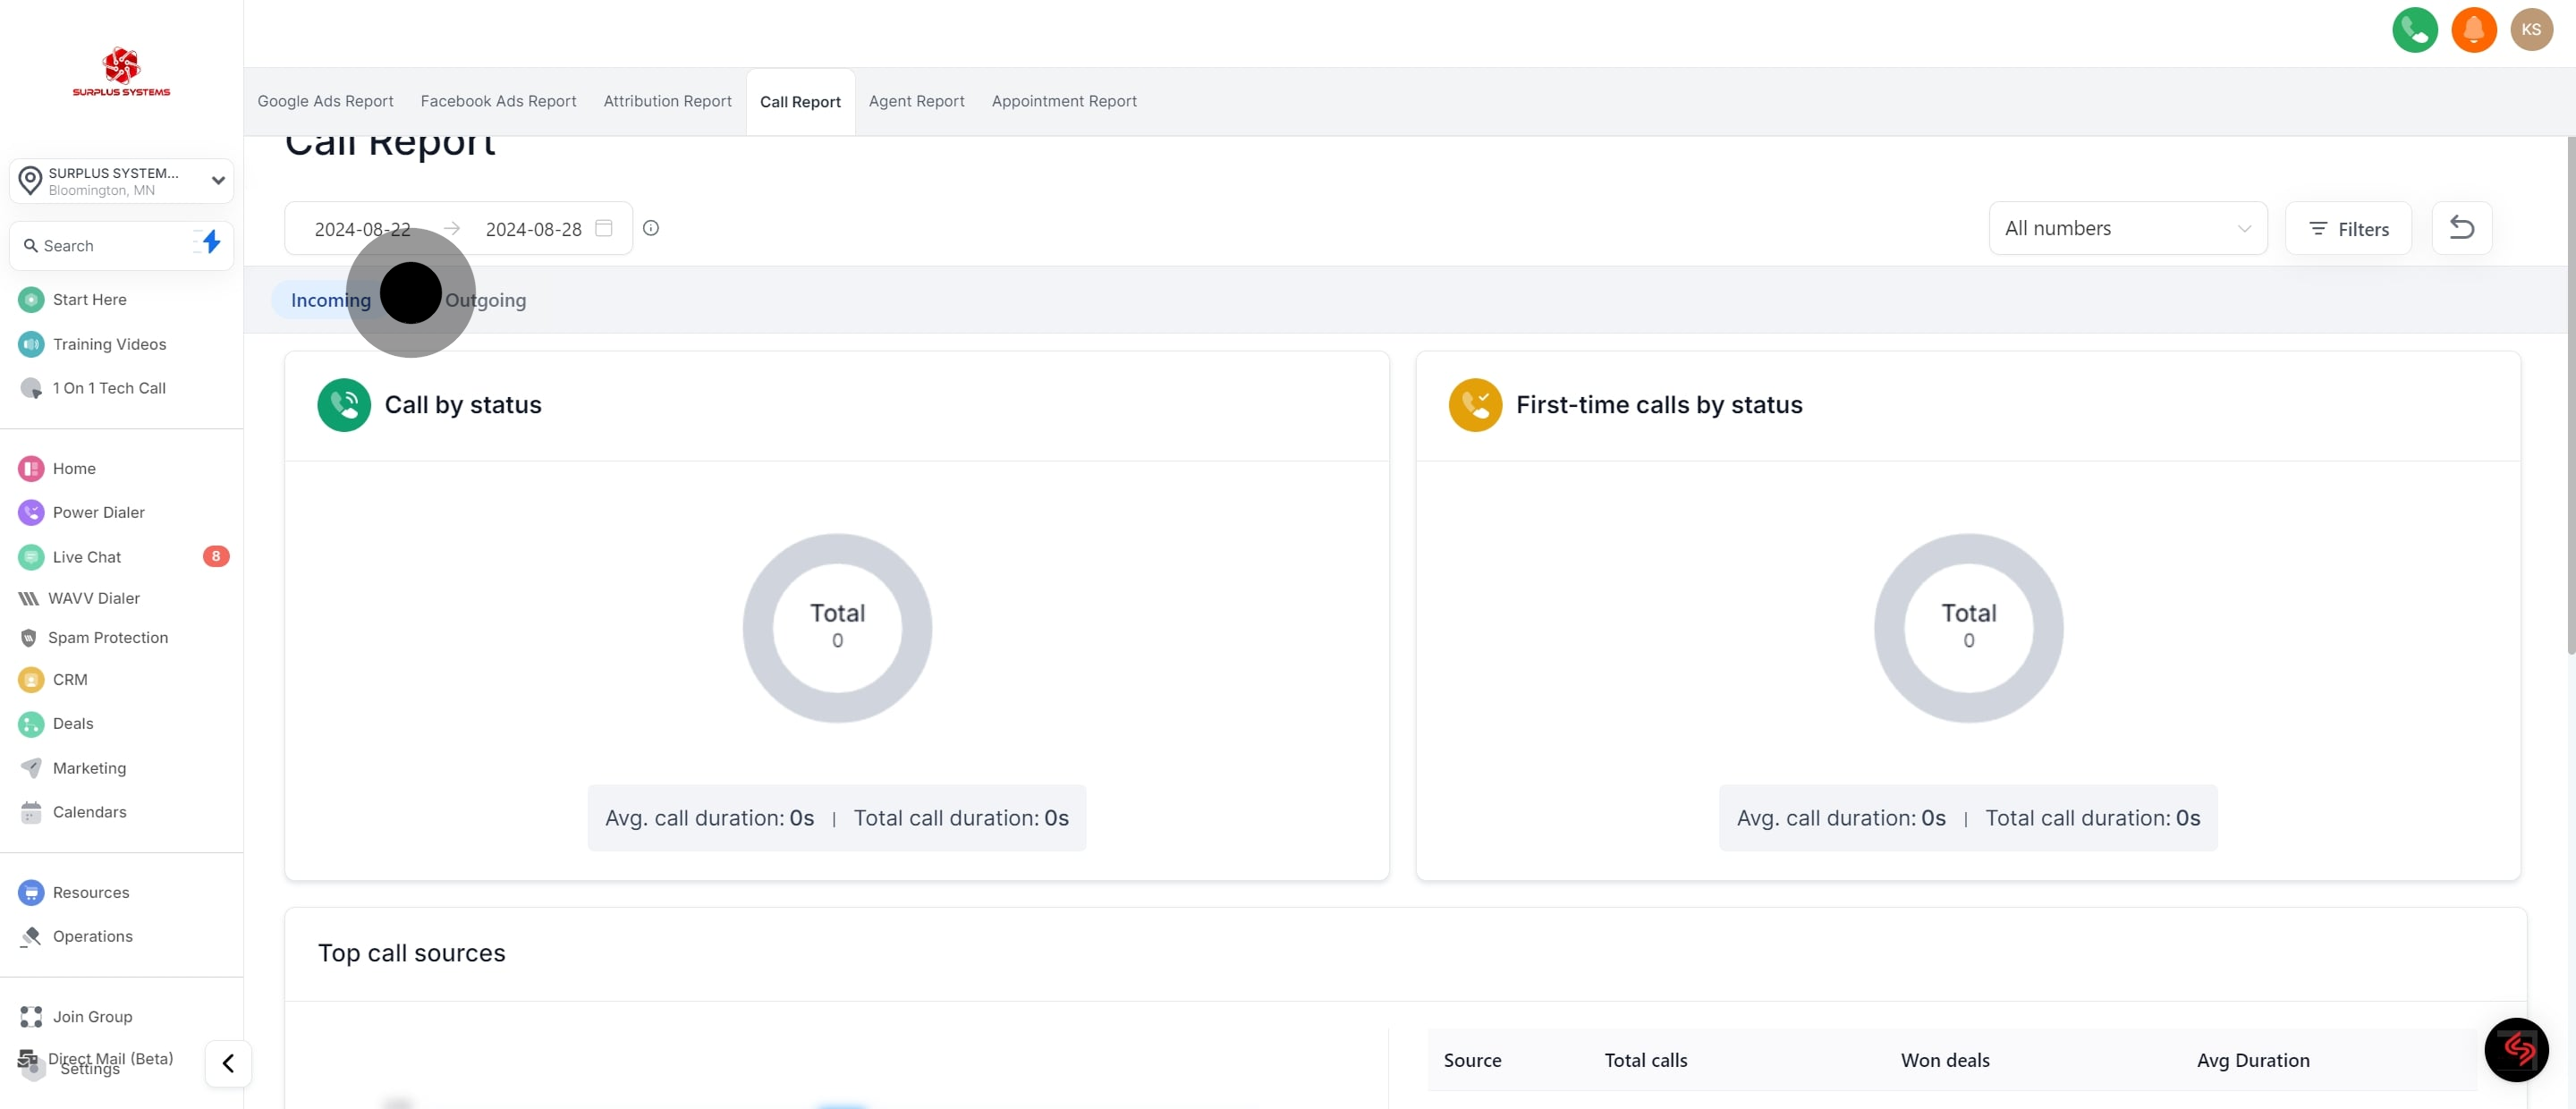Click the lightning bolt quick actions icon

(210, 243)
